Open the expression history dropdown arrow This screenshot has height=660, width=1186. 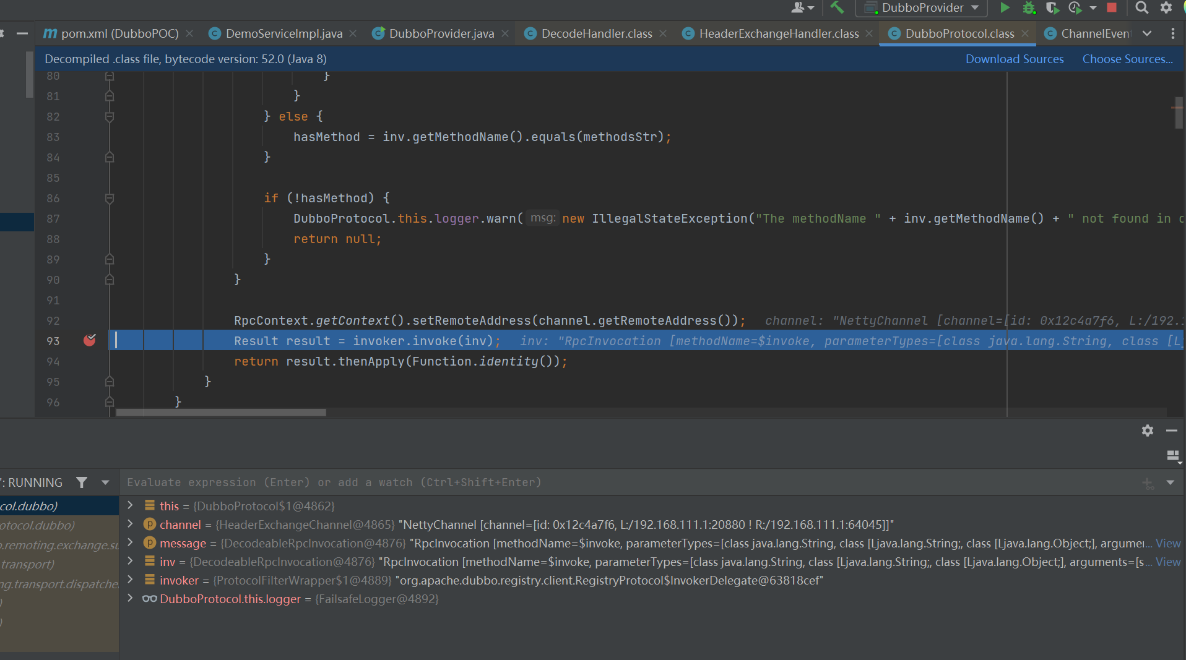click(x=1170, y=482)
